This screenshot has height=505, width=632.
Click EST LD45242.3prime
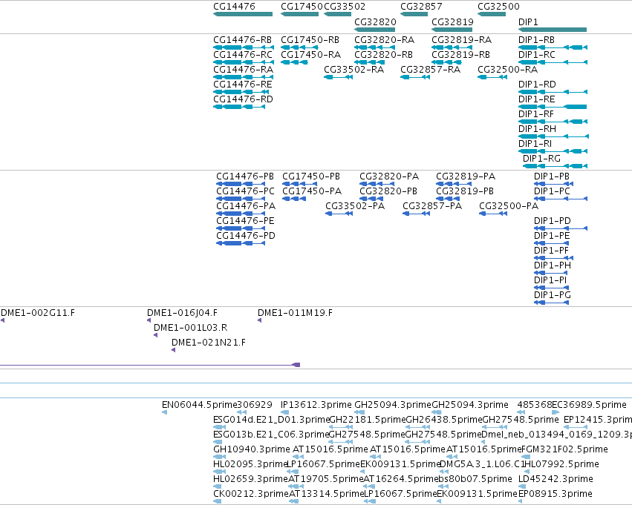pyautogui.click(x=556, y=479)
